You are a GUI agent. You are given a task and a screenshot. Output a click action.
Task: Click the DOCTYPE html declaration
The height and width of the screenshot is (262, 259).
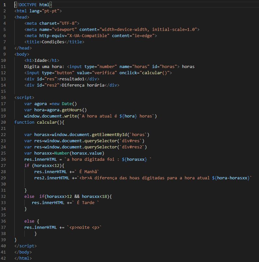[33, 5]
